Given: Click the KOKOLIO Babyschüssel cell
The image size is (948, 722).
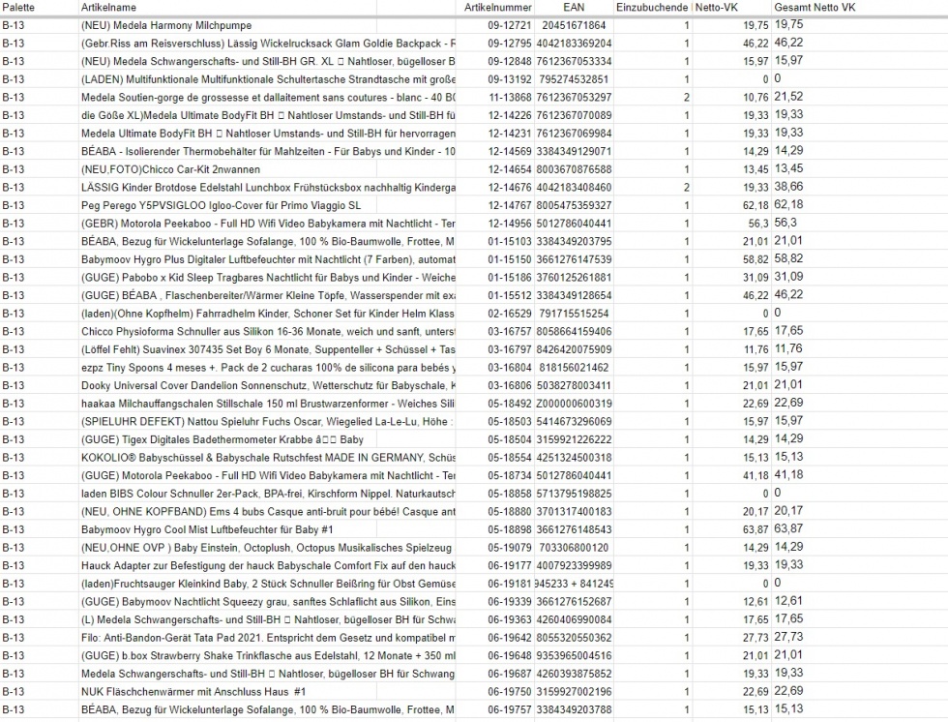Looking at the screenshot, I should tap(267, 458).
